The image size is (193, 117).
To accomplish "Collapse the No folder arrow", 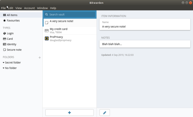I will [3, 68].
